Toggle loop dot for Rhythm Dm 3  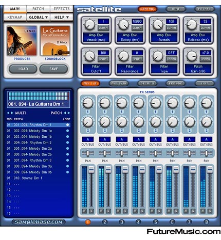coord(67,160)
